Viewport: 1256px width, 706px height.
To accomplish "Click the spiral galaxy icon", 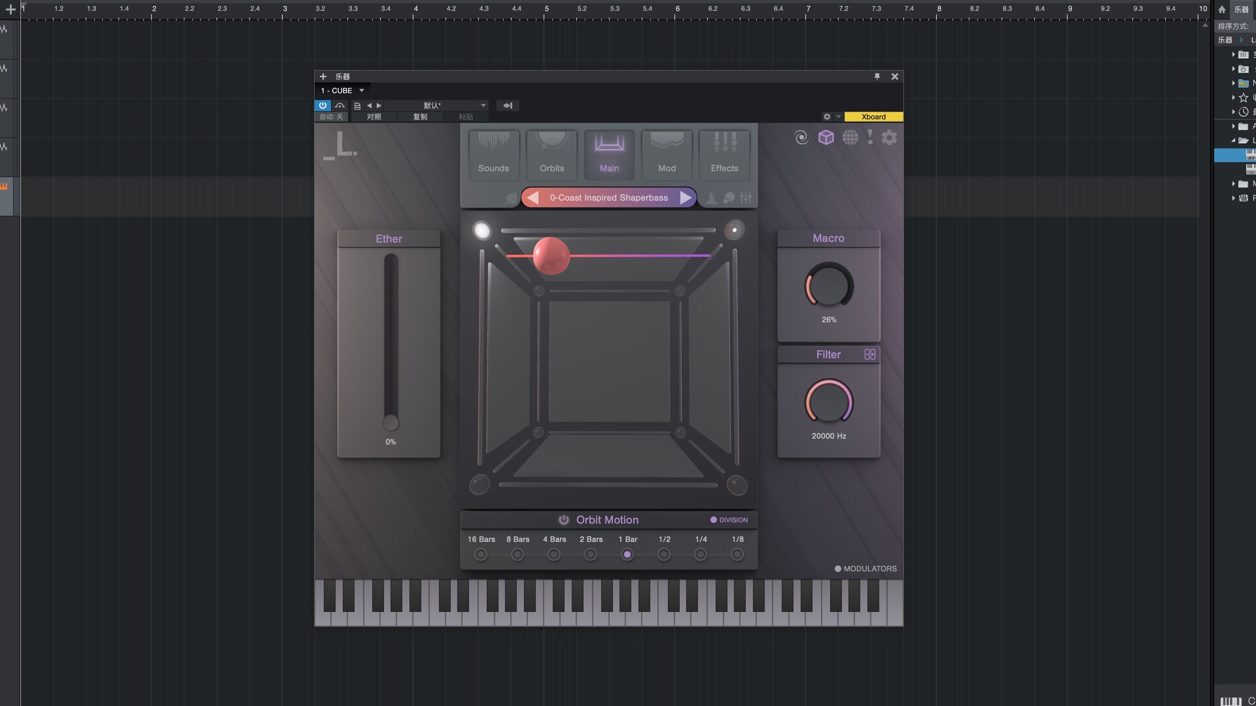I will click(801, 137).
